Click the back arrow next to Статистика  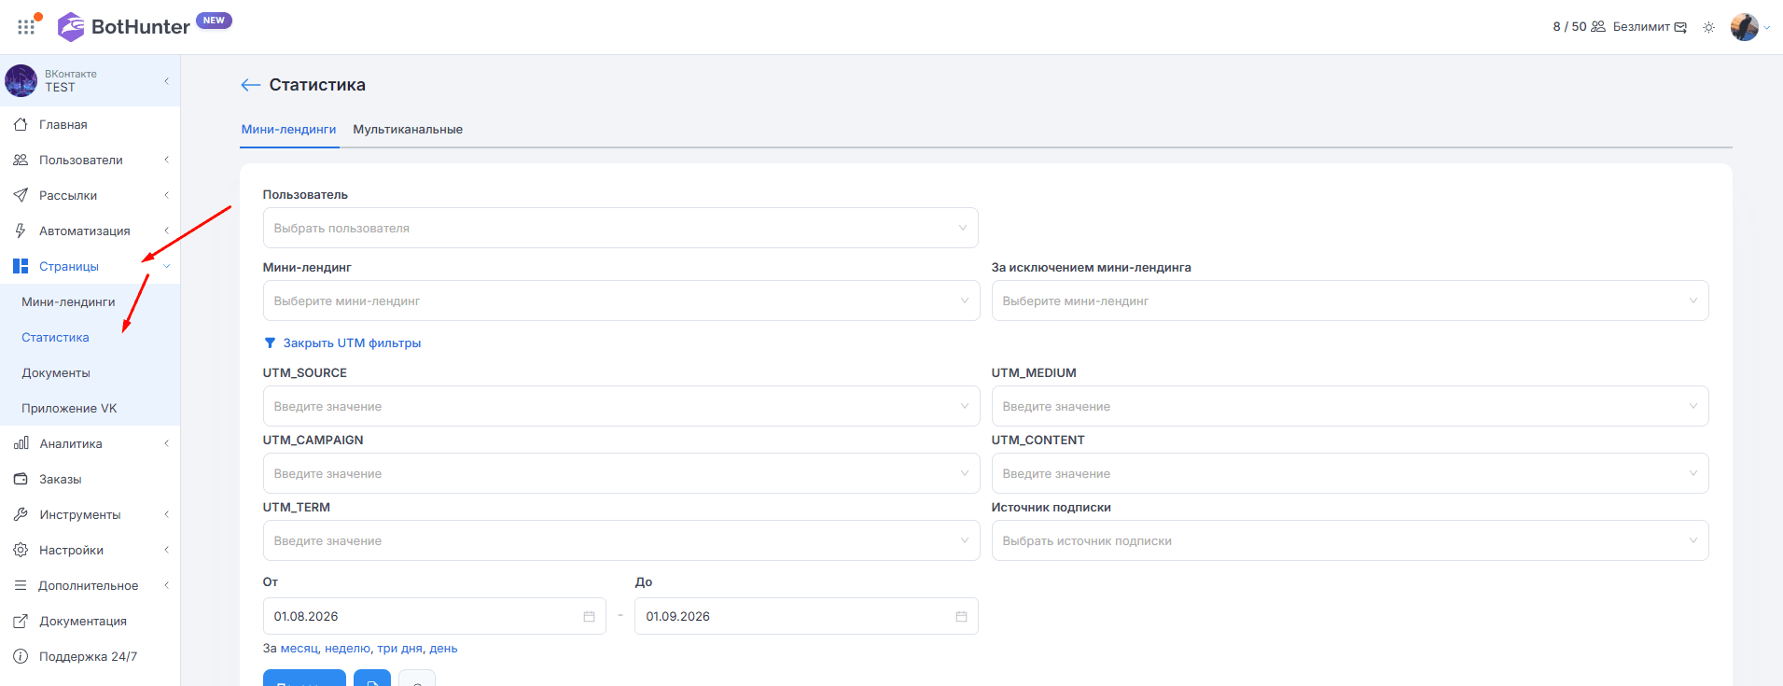tap(250, 85)
